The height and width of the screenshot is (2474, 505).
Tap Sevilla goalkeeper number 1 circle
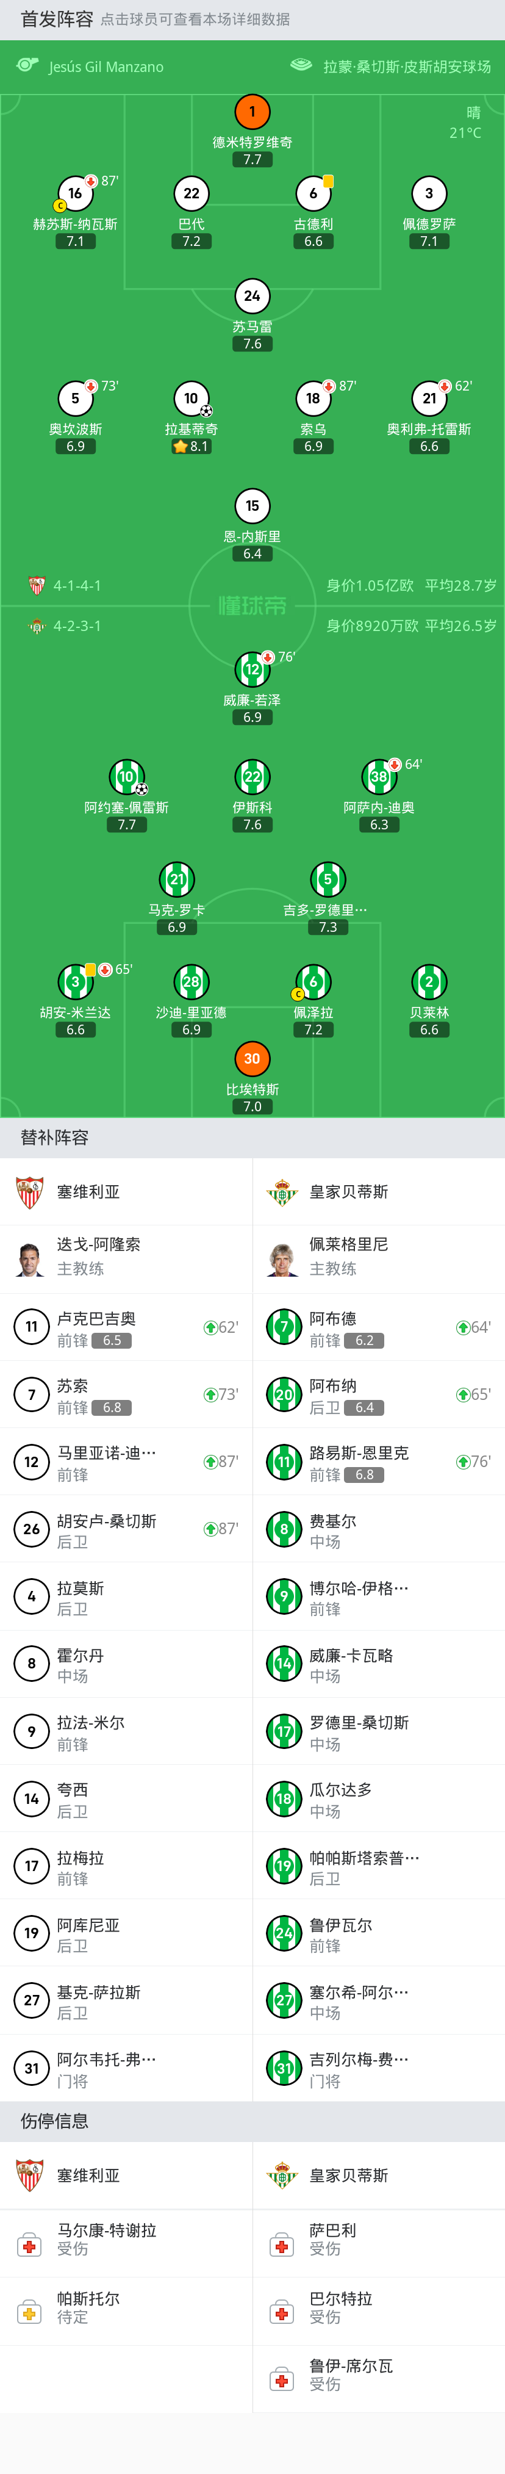pyautogui.click(x=253, y=112)
